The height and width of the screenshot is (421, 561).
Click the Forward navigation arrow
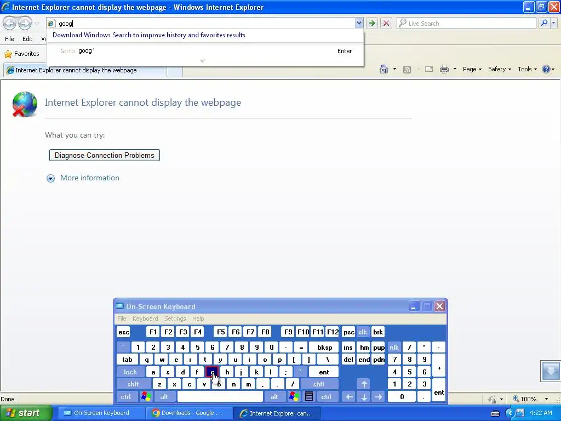(x=25, y=23)
